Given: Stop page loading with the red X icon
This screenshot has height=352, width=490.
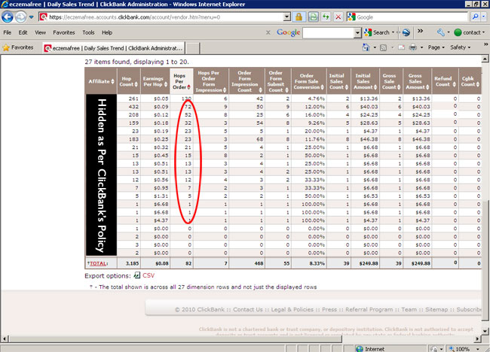Looking at the screenshot, I should tap(338, 16).
